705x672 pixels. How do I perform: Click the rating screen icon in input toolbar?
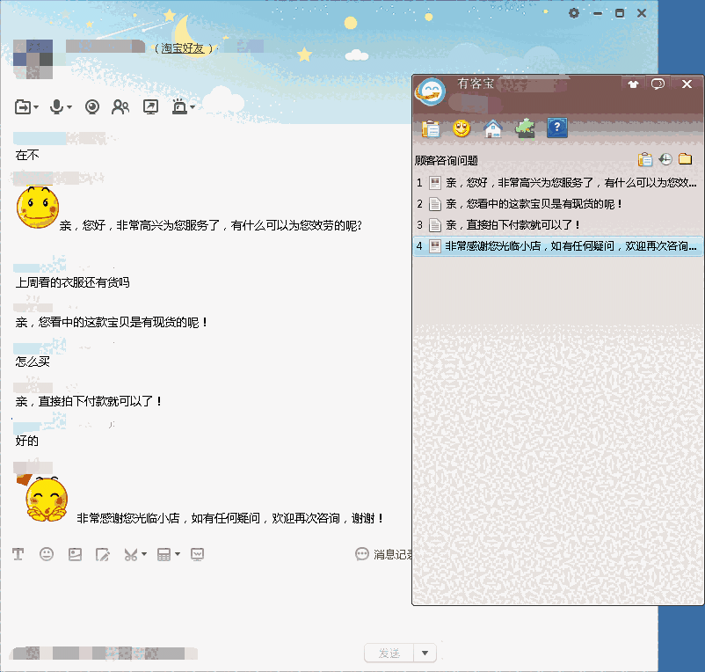tap(197, 554)
